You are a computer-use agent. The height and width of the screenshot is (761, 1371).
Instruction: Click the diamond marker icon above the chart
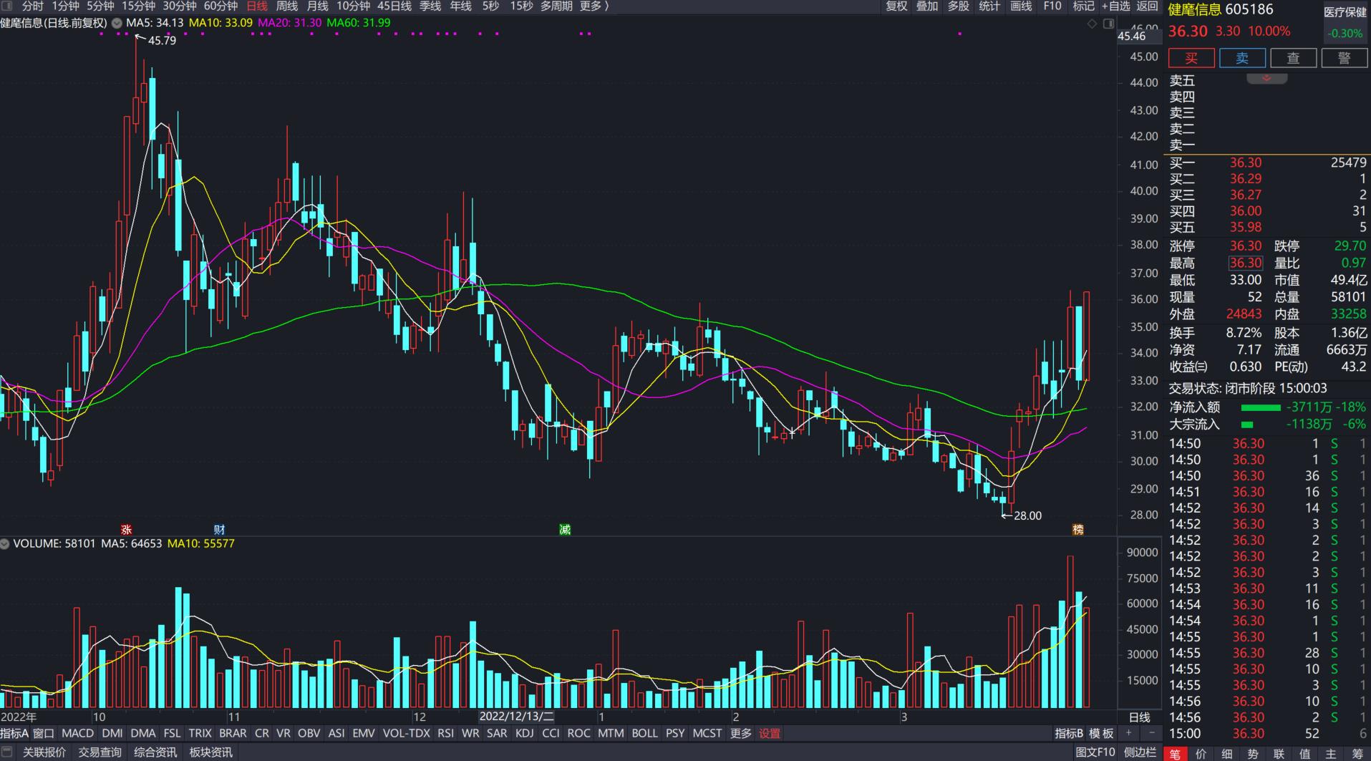1092,24
